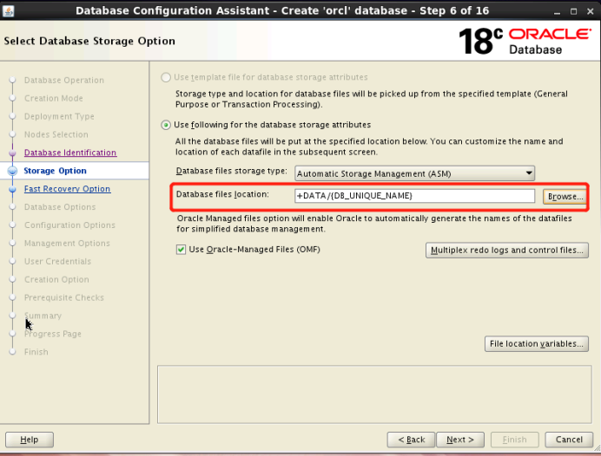Jump to Fast Recovery Option step

click(x=68, y=189)
